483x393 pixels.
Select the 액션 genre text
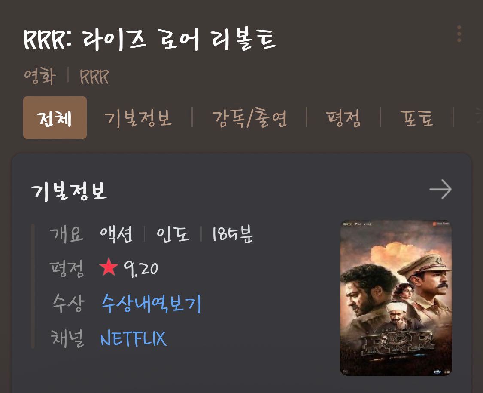pos(116,234)
